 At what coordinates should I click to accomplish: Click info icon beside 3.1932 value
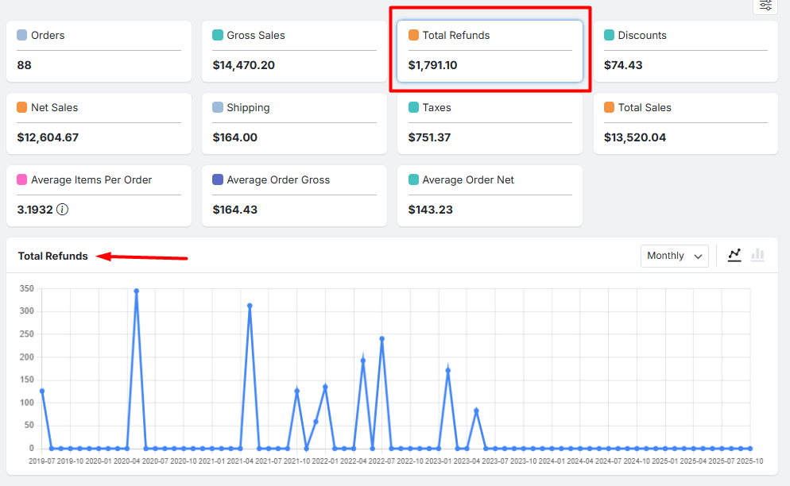[62, 210]
